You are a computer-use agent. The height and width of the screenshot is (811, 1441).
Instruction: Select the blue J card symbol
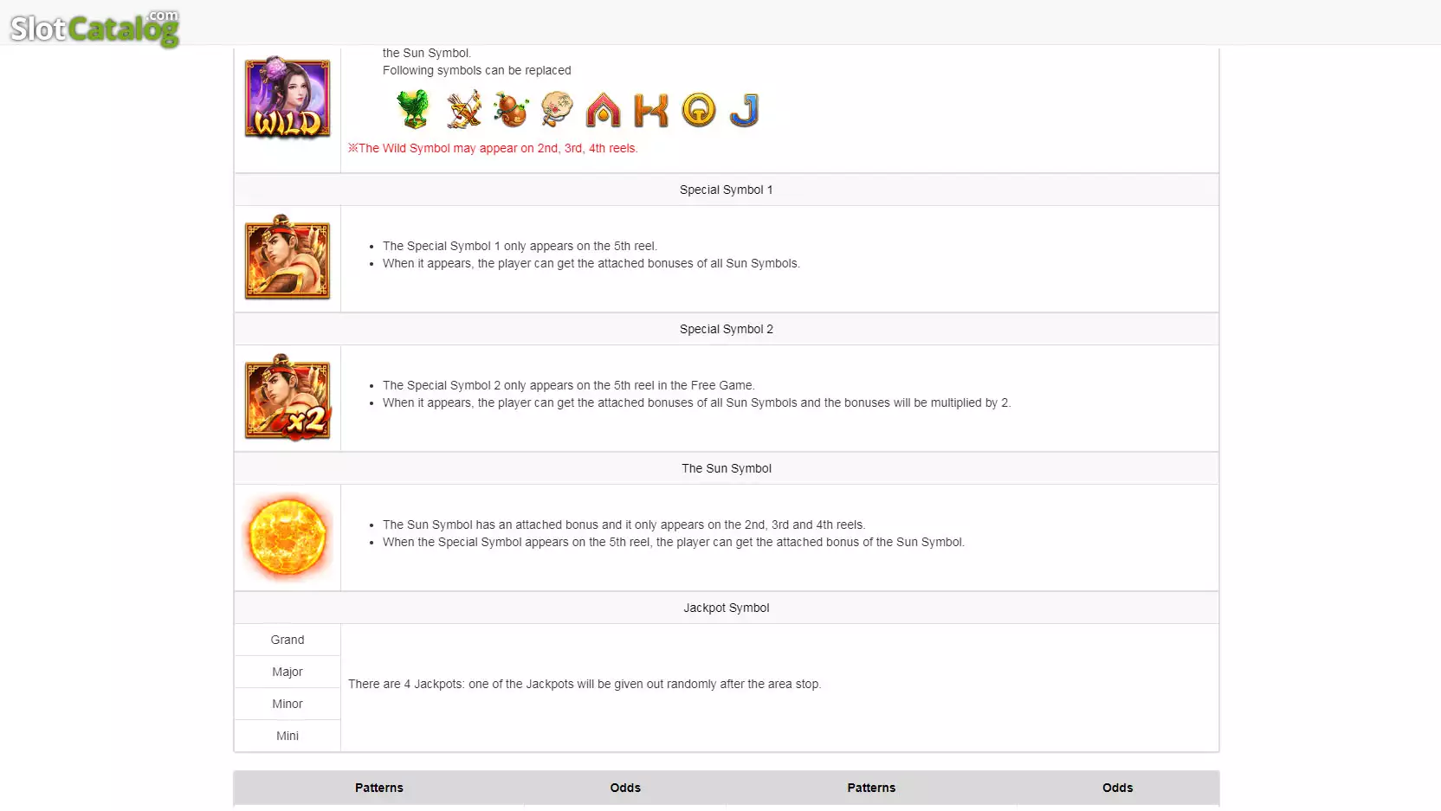click(x=744, y=110)
